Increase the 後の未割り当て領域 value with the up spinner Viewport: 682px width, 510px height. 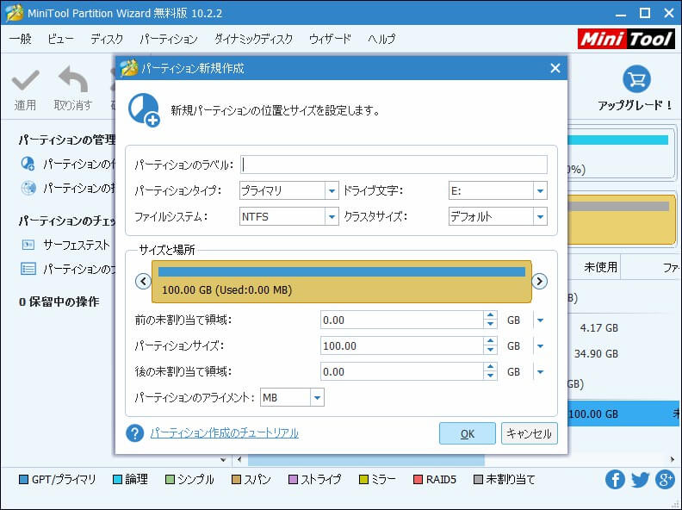tap(490, 367)
